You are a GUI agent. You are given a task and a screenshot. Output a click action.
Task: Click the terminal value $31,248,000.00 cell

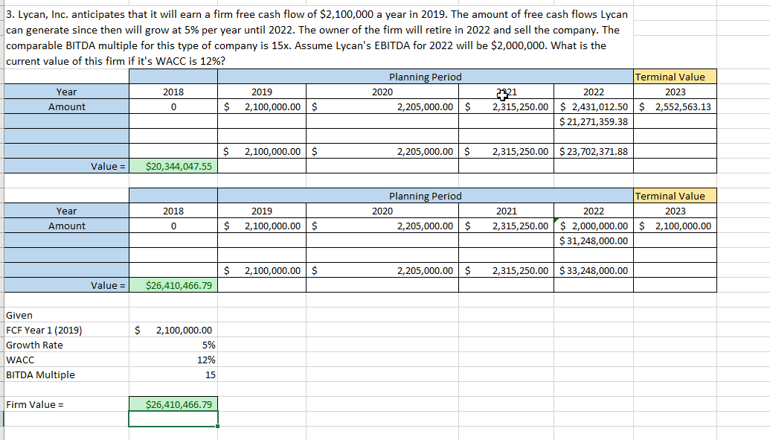tap(595, 240)
